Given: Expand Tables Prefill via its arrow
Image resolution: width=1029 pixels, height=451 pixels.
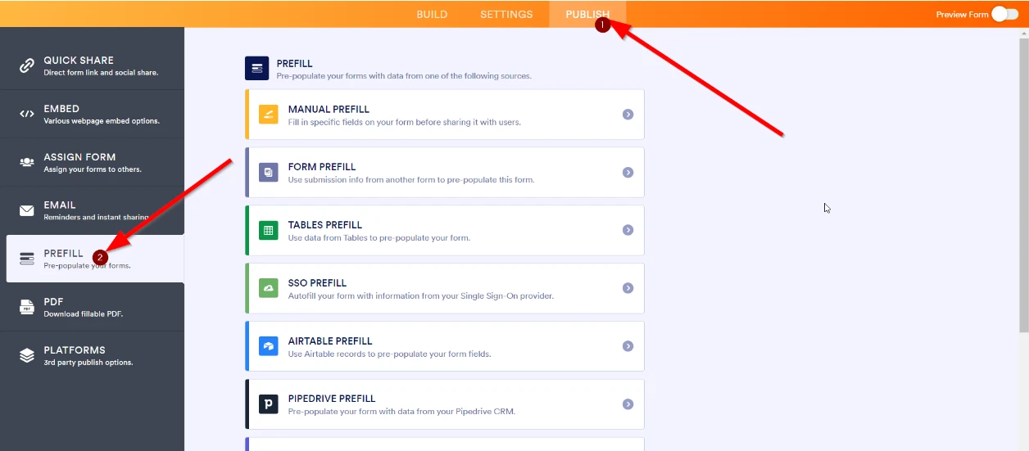Looking at the screenshot, I should (628, 230).
